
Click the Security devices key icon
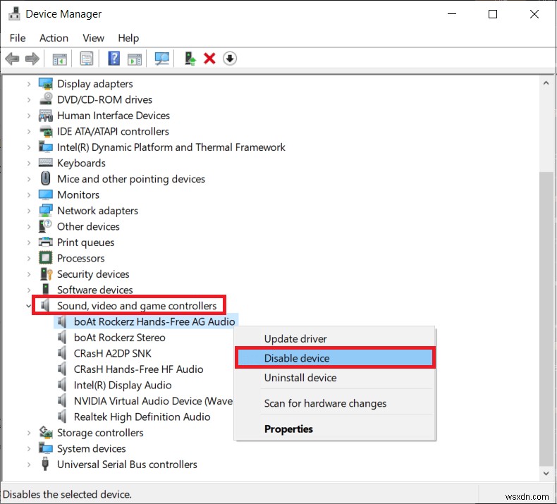click(46, 273)
